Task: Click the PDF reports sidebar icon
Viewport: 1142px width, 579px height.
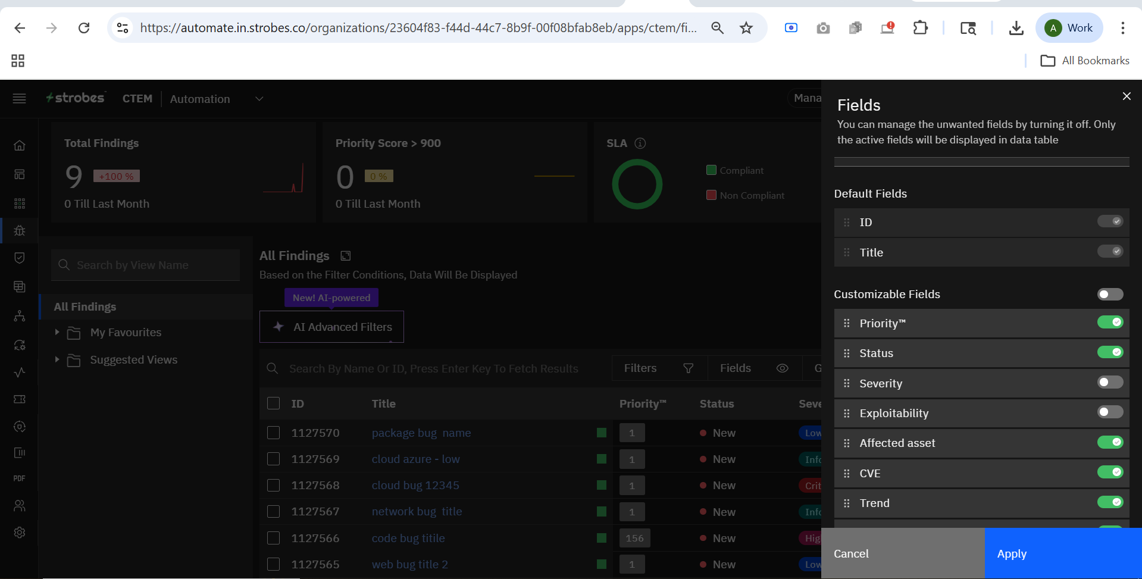Action: 20,478
